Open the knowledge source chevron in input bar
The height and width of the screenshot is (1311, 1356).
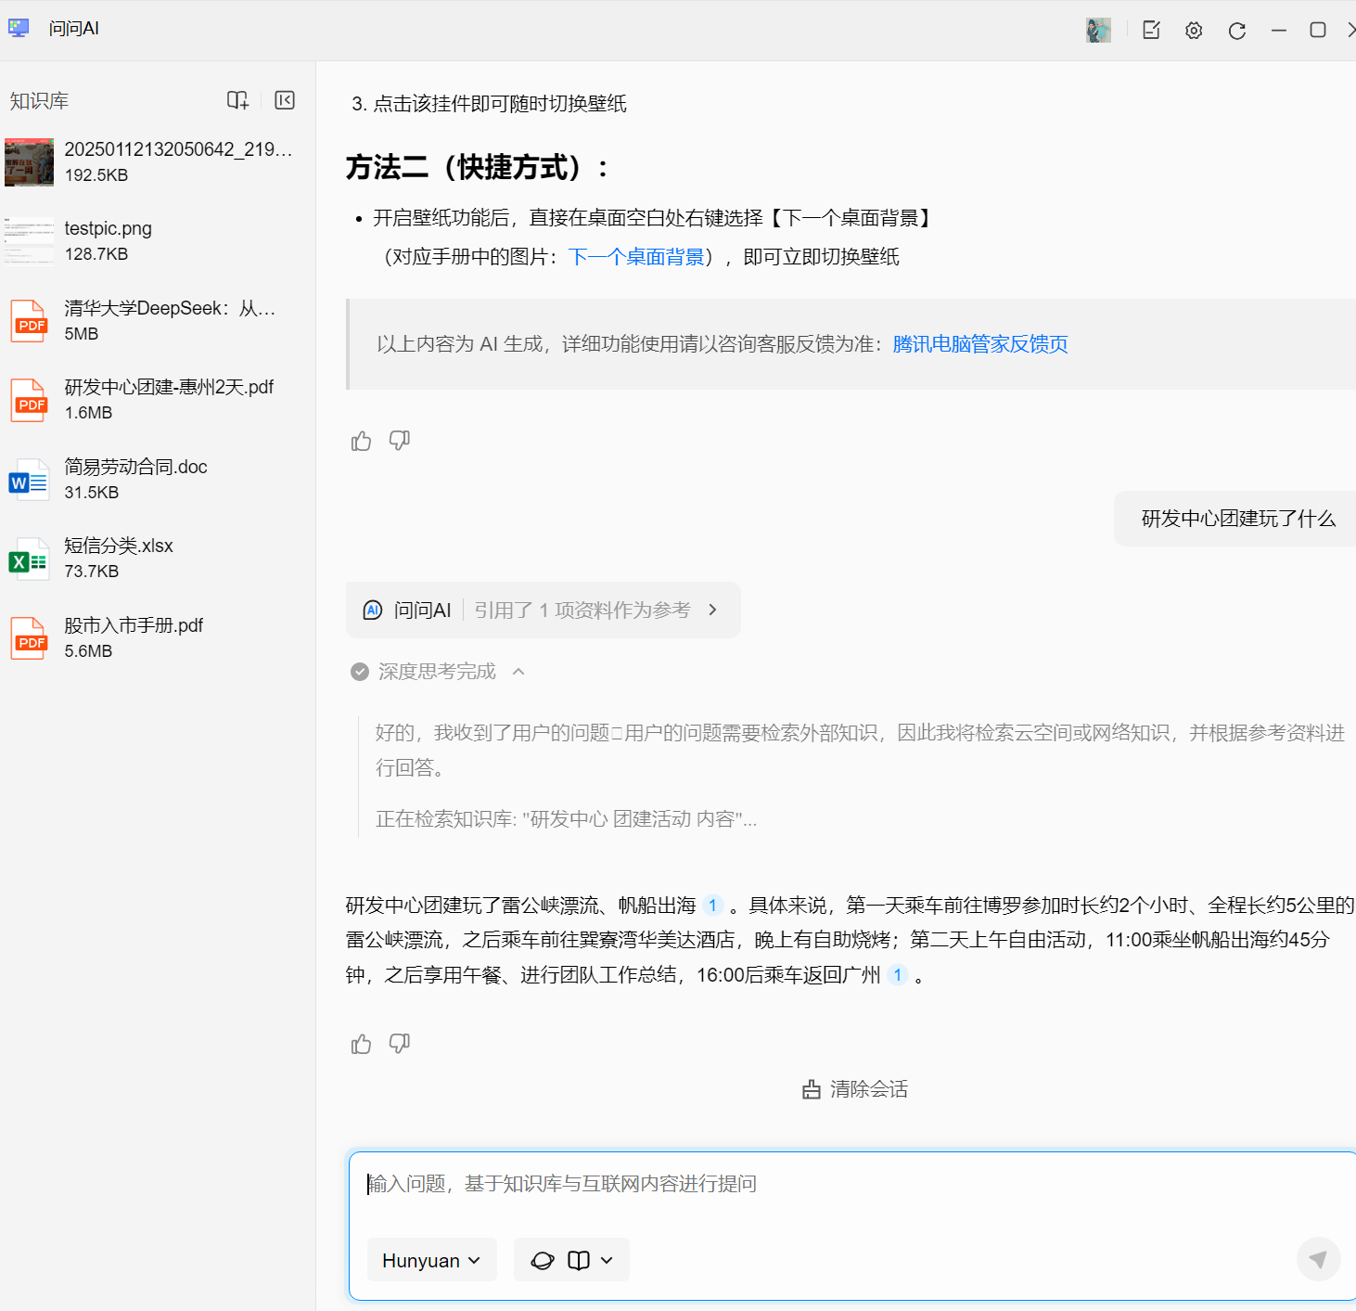point(608,1259)
